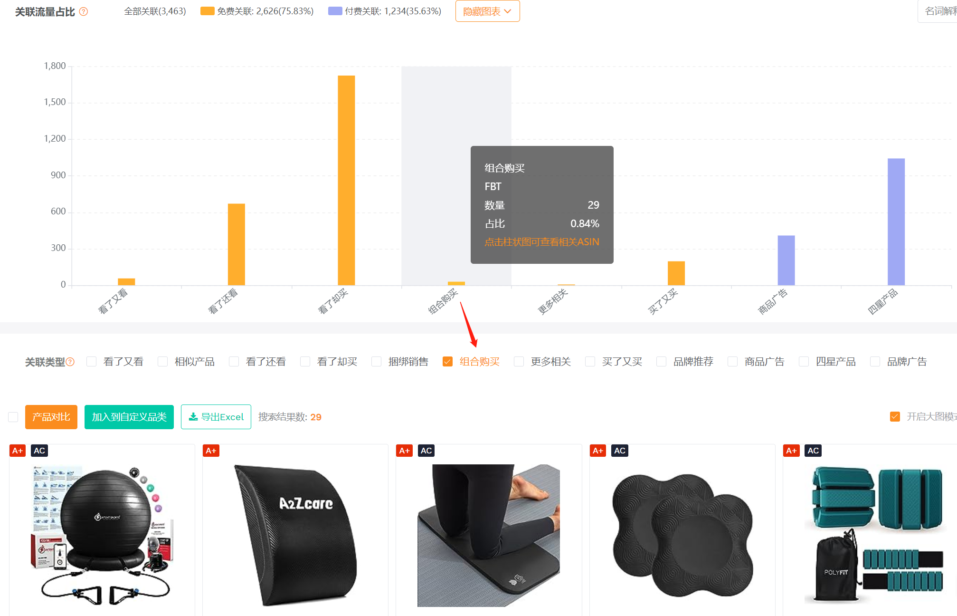The width and height of the screenshot is (957, 616).
Task: Collapse chart with 隐藏图表 dropdown
Action: point(487,11)
